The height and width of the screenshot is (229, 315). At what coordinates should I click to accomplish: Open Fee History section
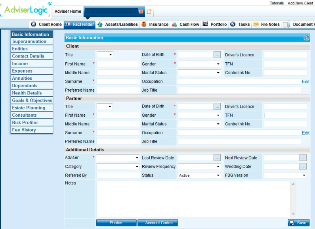coord(32,130)
